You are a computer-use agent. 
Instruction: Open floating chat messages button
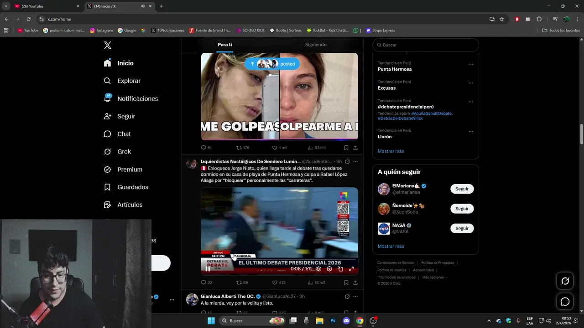tap(565, 302)
